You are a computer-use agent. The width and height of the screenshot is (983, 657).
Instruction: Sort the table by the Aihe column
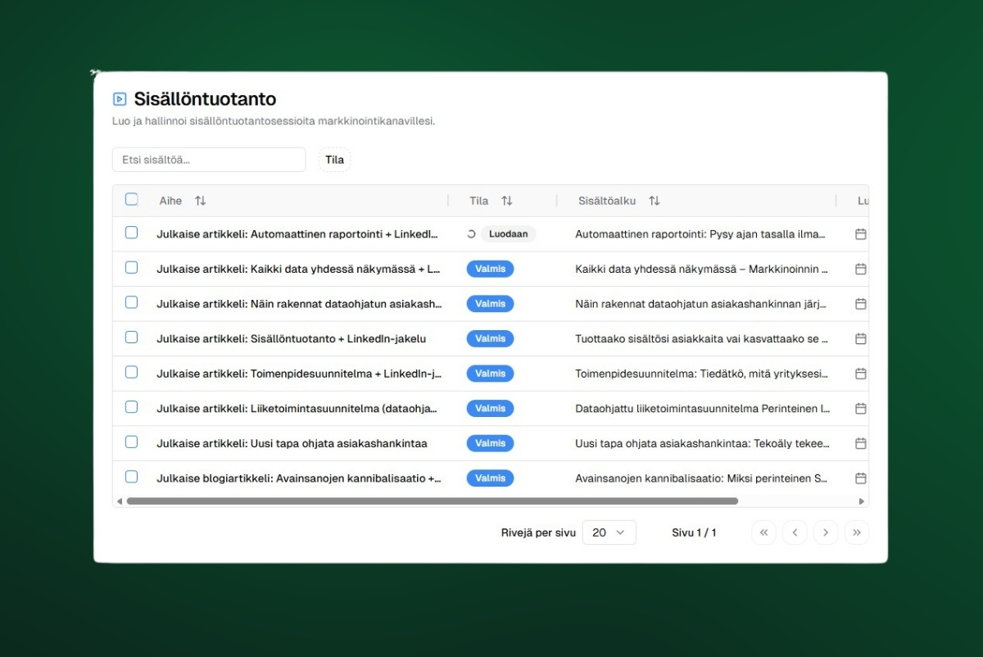coord(199,200)
